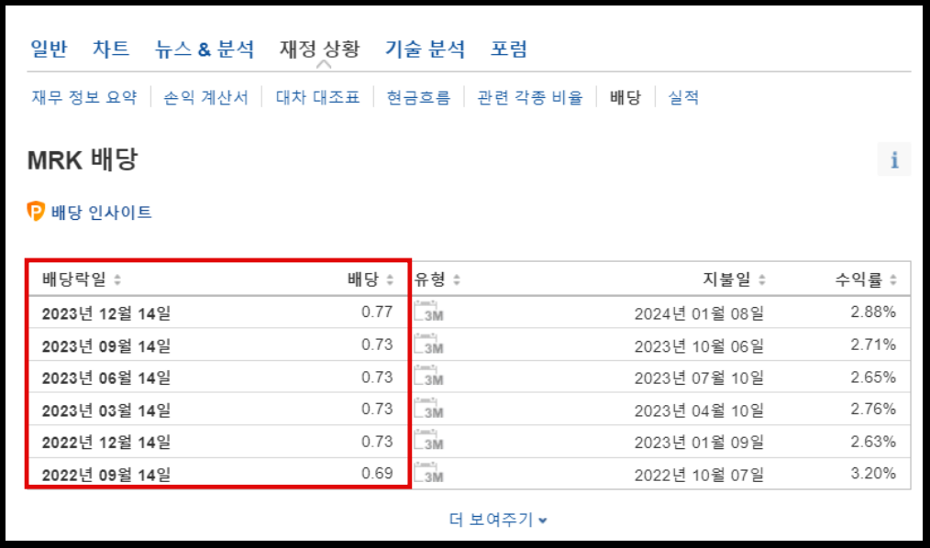Click ex-dividend date 2022년 12월 14일

(106, 442)
